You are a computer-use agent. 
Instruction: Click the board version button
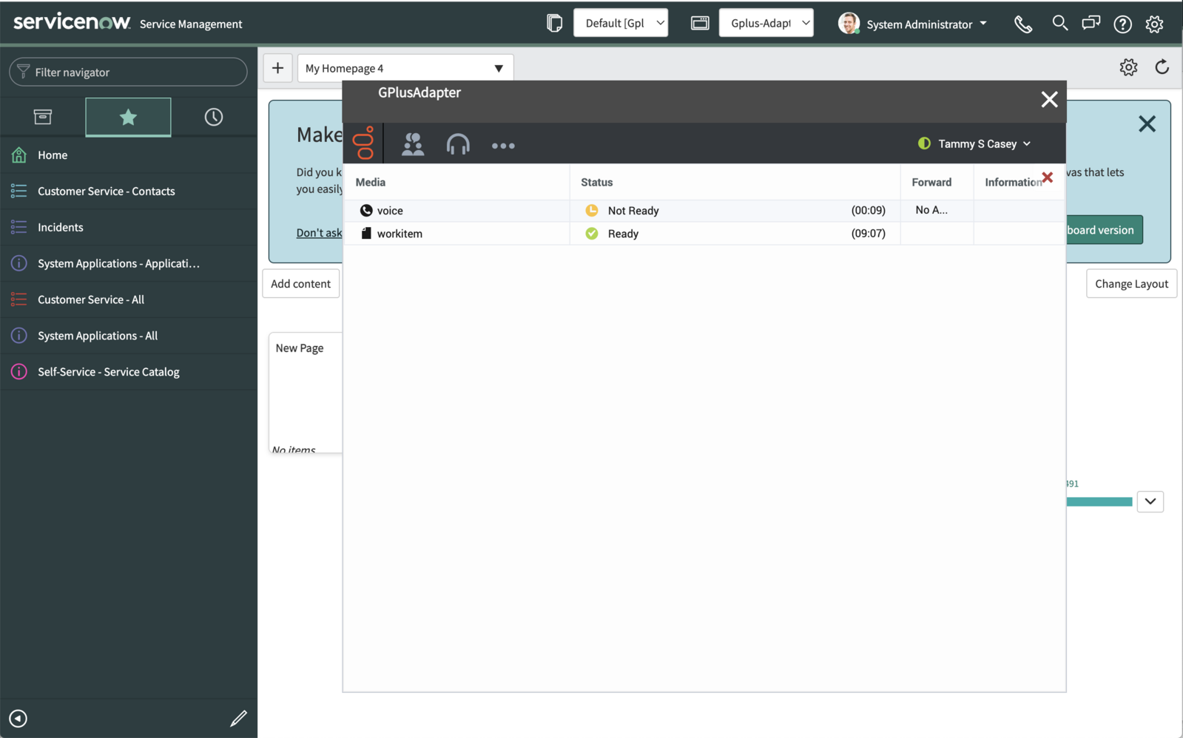click(x=1105, y=230)
